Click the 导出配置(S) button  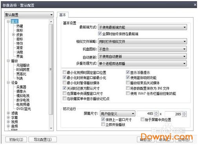click(43, 140)
